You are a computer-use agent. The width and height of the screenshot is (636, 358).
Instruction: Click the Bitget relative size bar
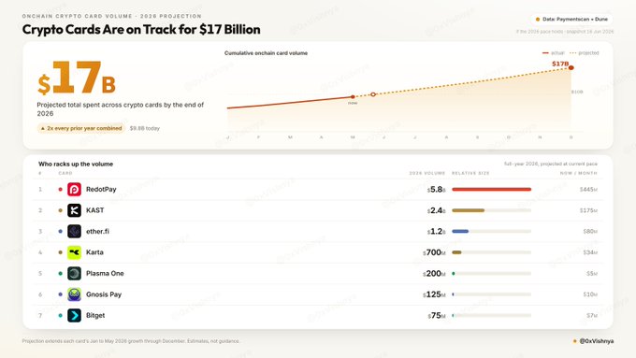click(492, 315)
